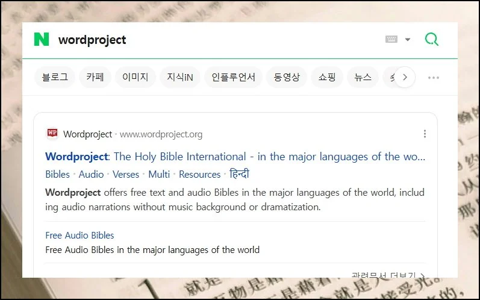Click the green Naver N logo
This screenshot has width=480, height=300.
point(42,40)
